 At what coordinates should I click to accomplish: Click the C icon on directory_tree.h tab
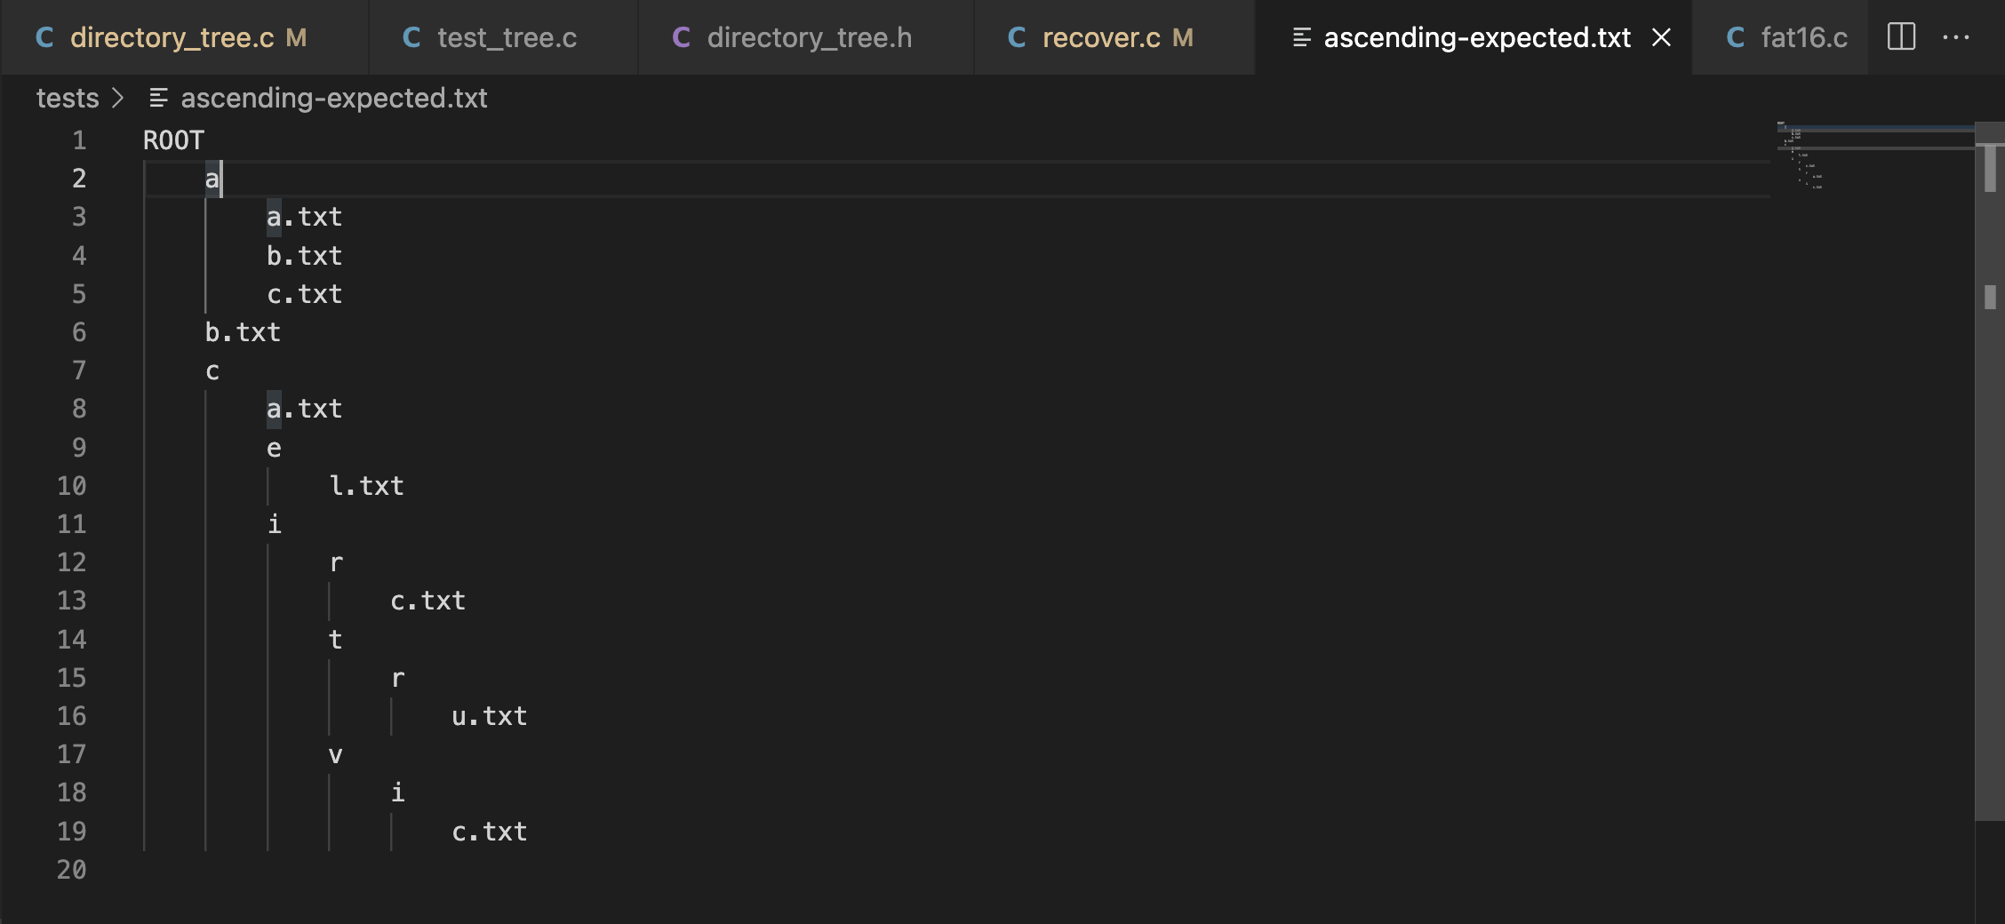681,37
